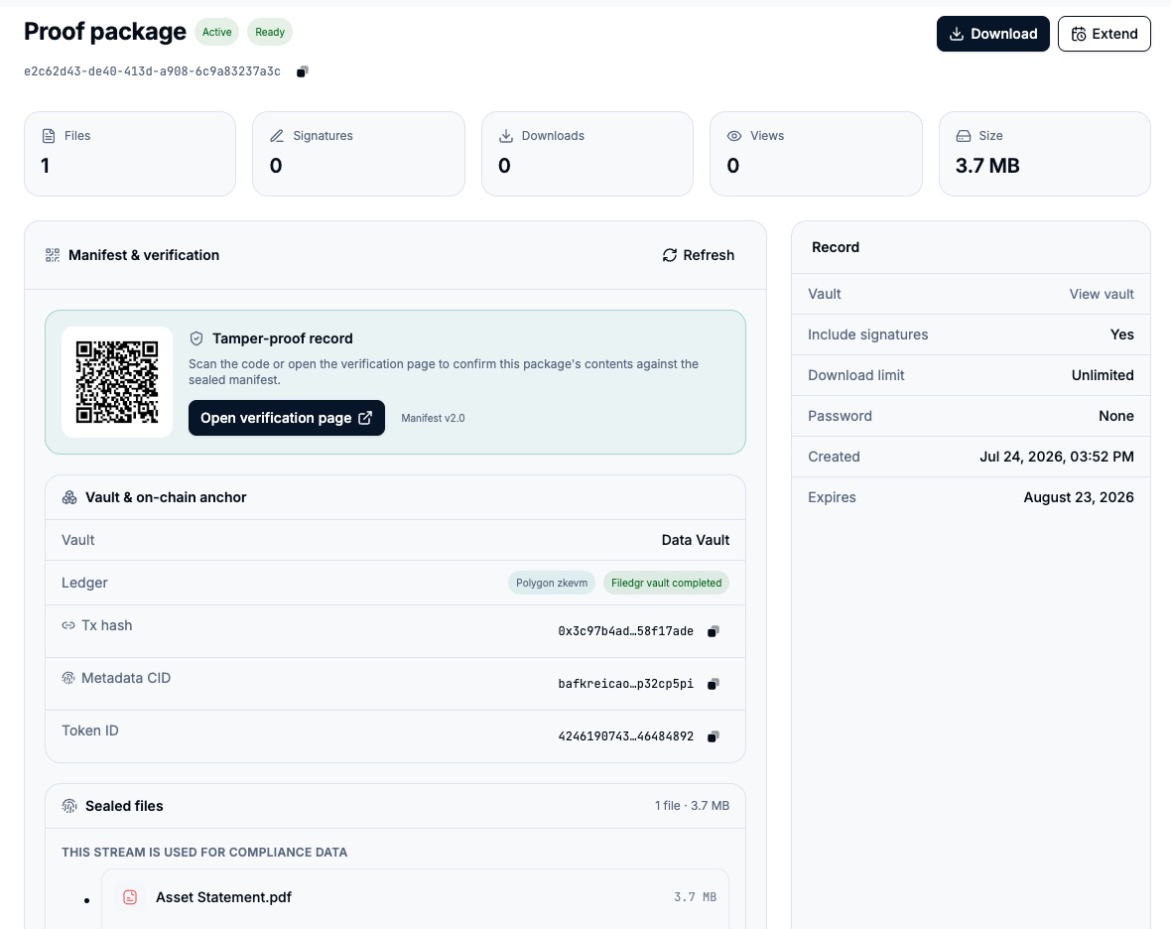Click the Tx hash link icon

coord(67,626)
